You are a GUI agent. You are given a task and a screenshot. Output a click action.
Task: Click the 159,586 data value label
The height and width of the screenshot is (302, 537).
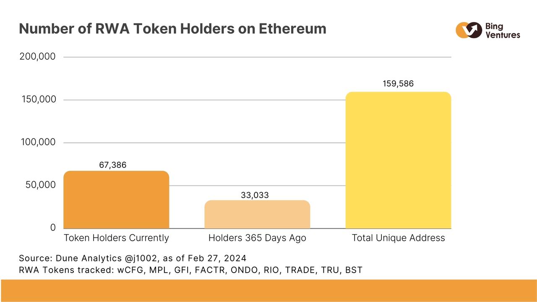click(x=398, y=83)
